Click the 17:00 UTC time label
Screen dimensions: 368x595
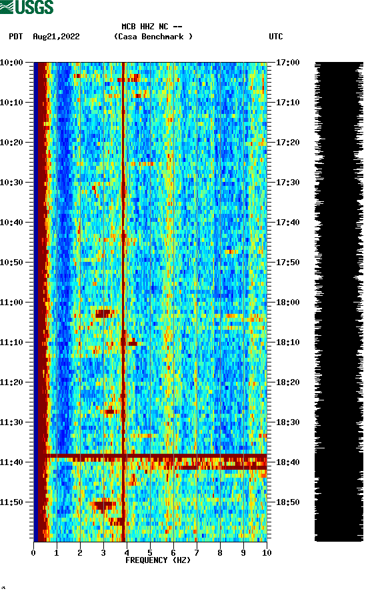pyautogui.click(x=288, y=62)
